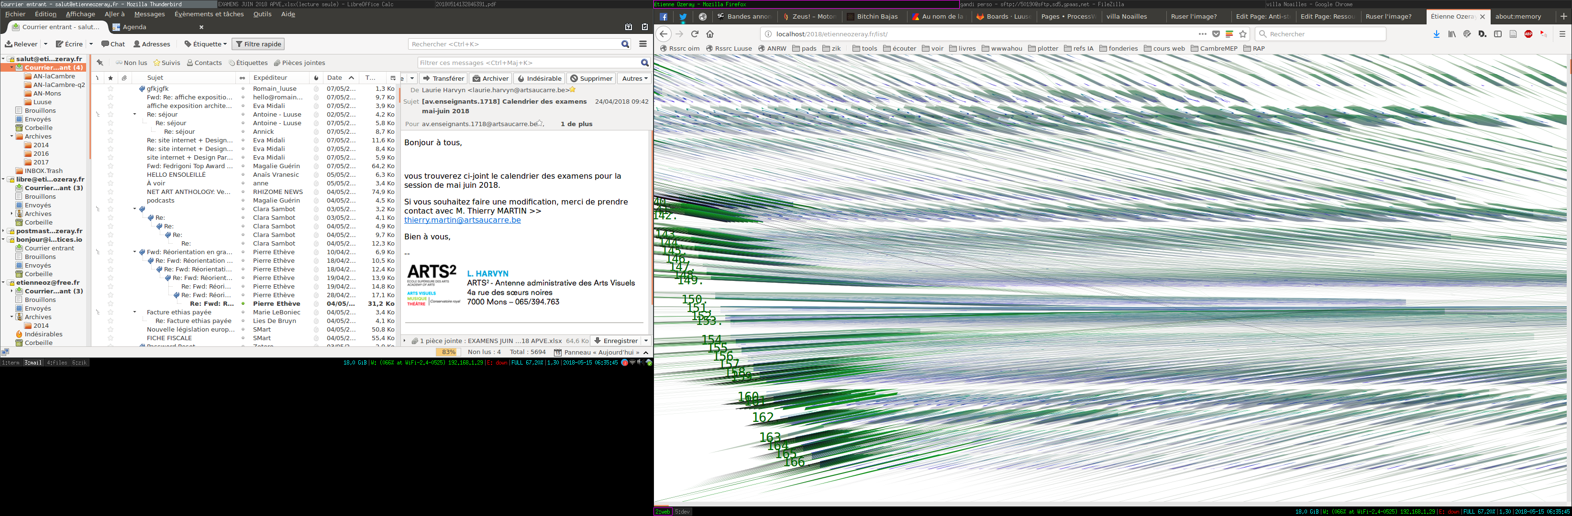Click Enregistrer to save the attachment

click(616, 341)
